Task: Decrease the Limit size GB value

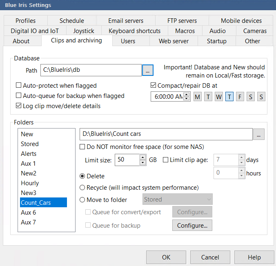Action: point(143,162)
